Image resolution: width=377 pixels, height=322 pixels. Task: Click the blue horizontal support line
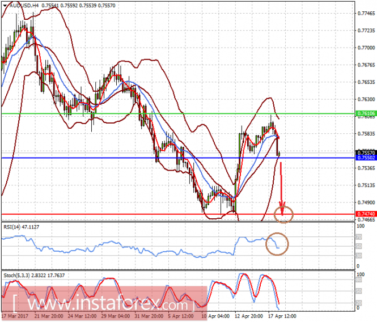click(x=178, y=158)
